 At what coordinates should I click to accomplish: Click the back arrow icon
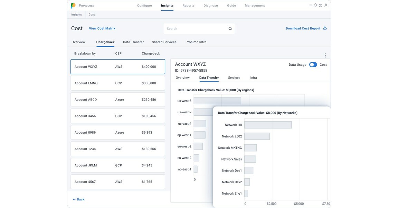(73, 199)
